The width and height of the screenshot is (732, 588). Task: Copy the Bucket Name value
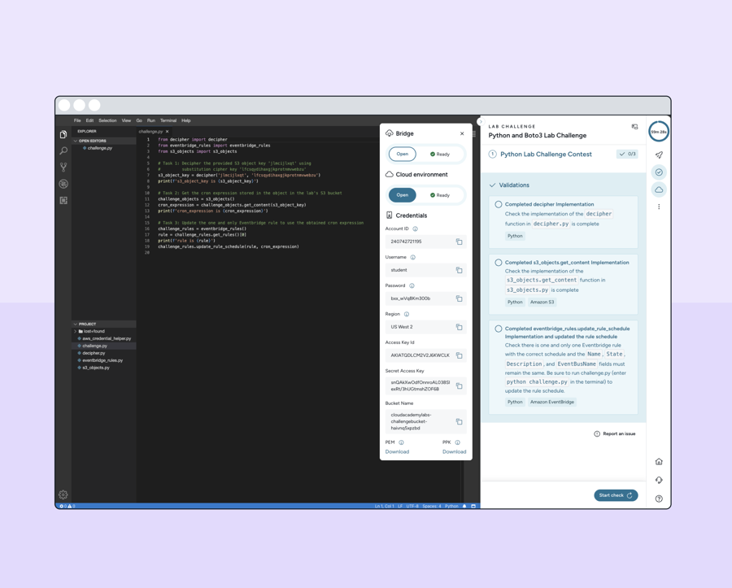459,422
